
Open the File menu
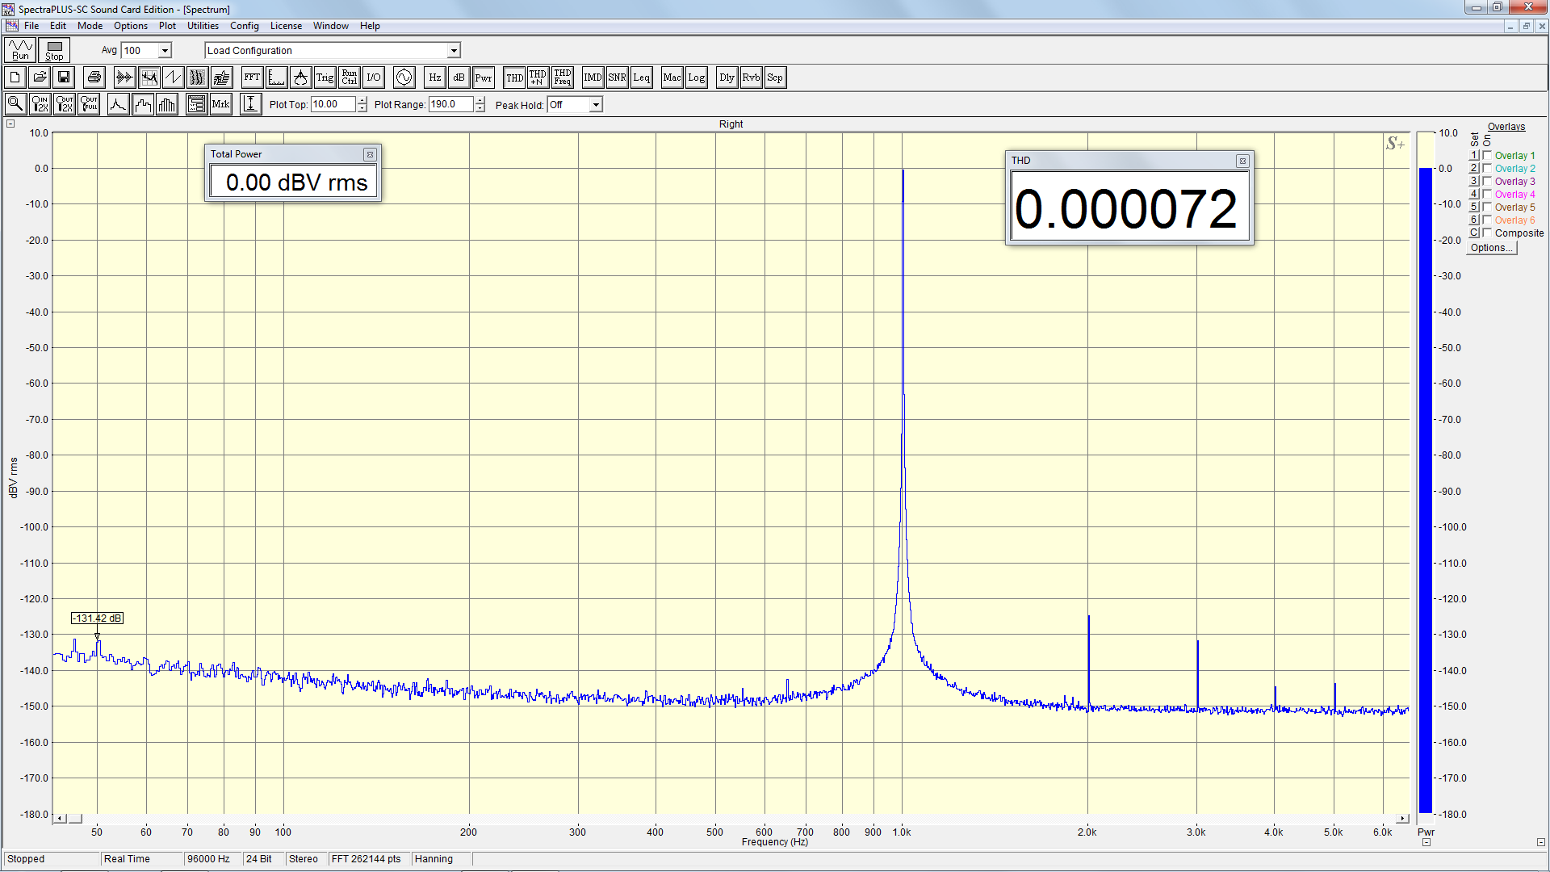(x=31, y=26)
